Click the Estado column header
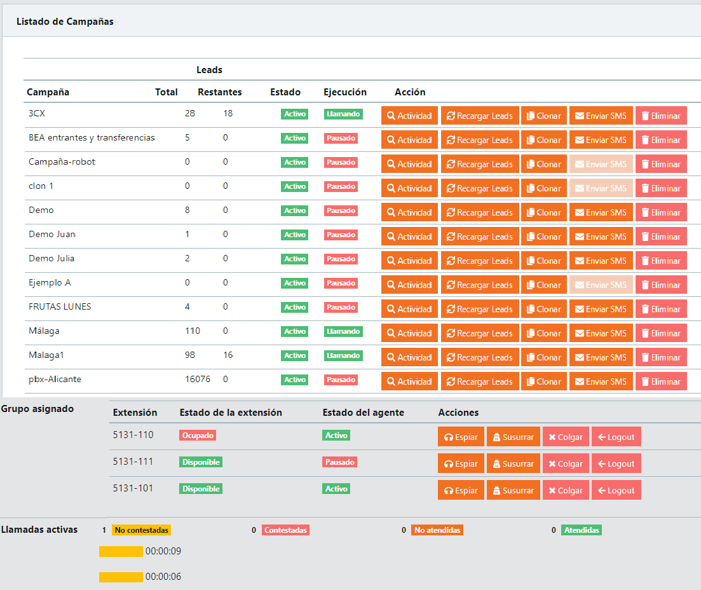Image resolution: width=701 pixels, height=590 pixels. (x=285, y=92)
